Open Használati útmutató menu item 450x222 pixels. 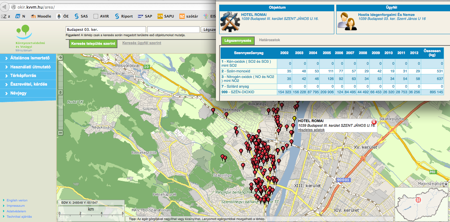[28, 67]
